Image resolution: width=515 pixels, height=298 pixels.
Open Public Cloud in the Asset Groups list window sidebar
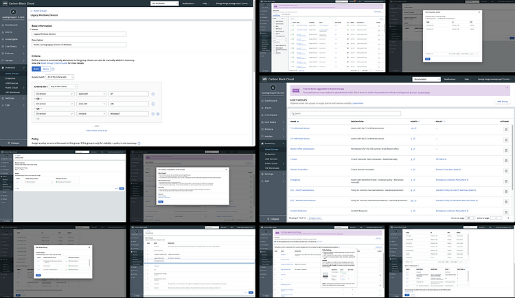[271, 163]
